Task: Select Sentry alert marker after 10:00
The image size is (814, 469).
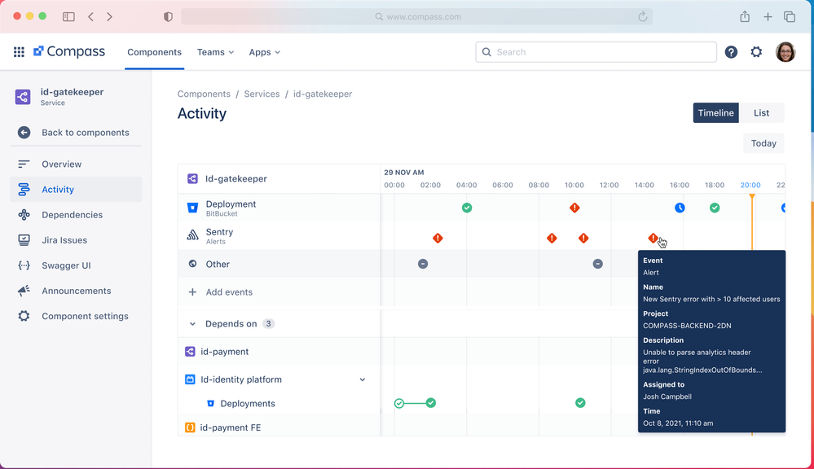Action: point(583,238)
